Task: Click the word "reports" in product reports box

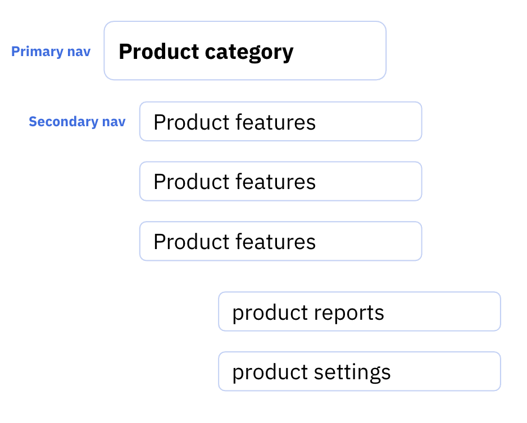Action: point(349,314)
